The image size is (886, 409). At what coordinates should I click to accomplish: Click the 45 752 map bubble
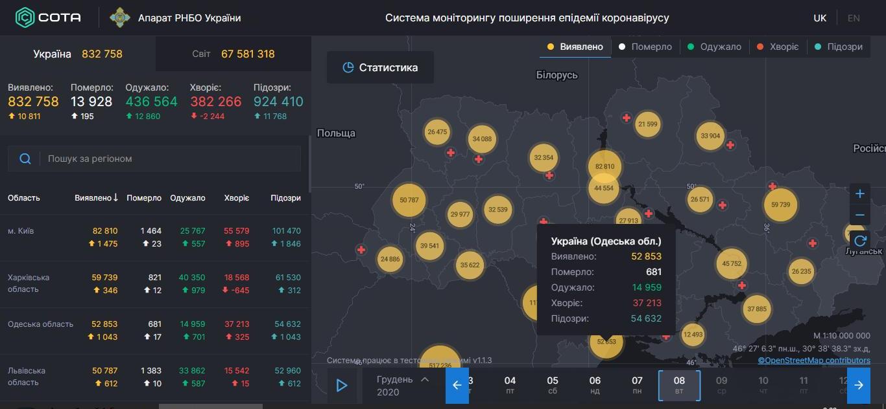click(x=732, y=263)
